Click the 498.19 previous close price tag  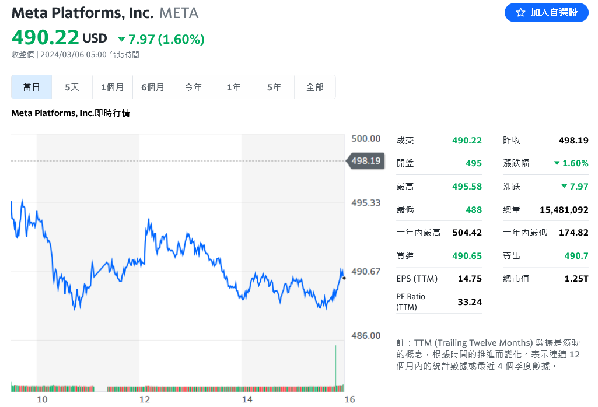click(x=366, y=161)
